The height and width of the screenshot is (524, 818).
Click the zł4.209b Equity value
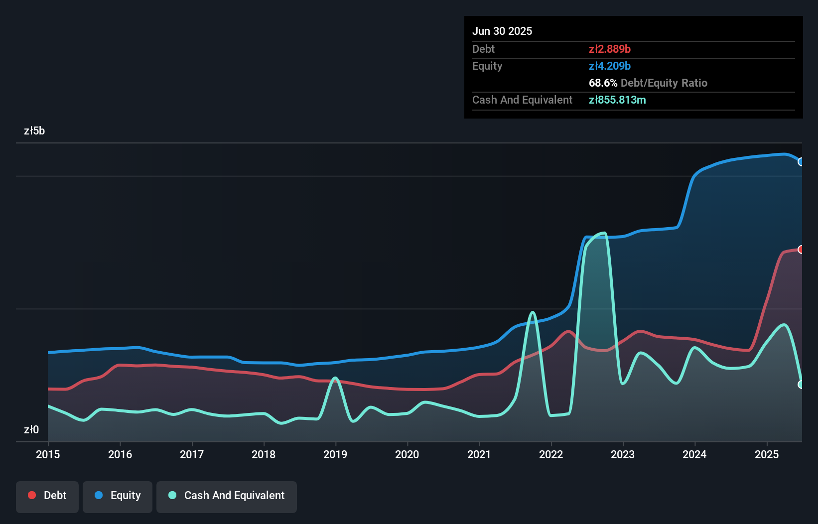coord(609,66)
